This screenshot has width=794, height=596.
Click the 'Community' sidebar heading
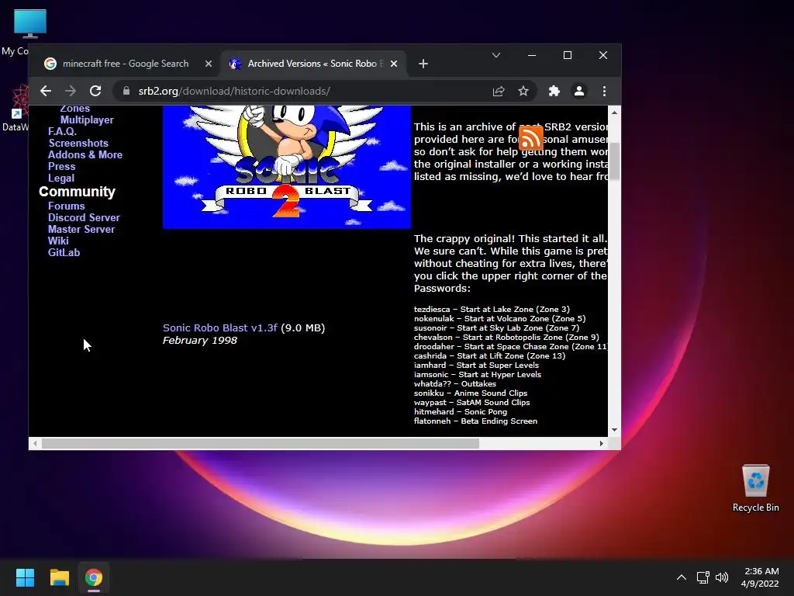tap(77, 192)
